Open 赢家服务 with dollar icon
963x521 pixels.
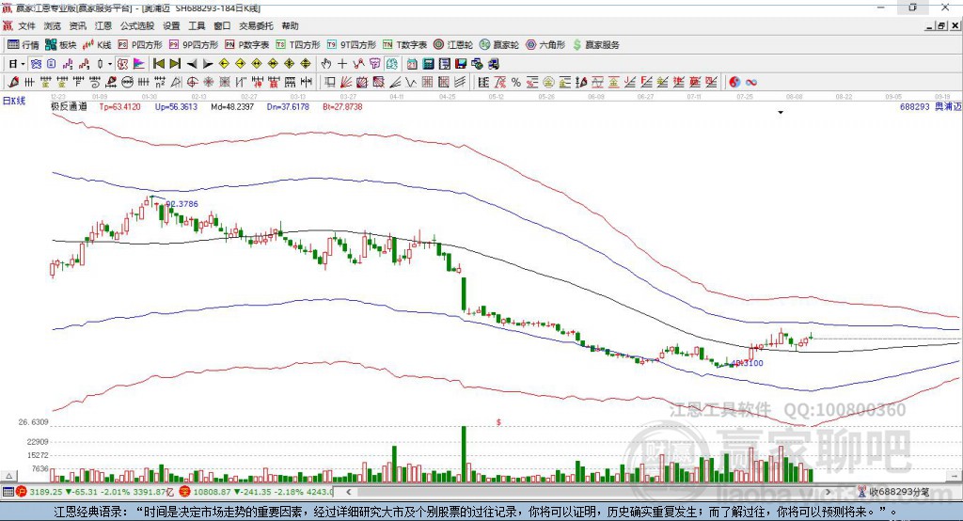[595, 45]
